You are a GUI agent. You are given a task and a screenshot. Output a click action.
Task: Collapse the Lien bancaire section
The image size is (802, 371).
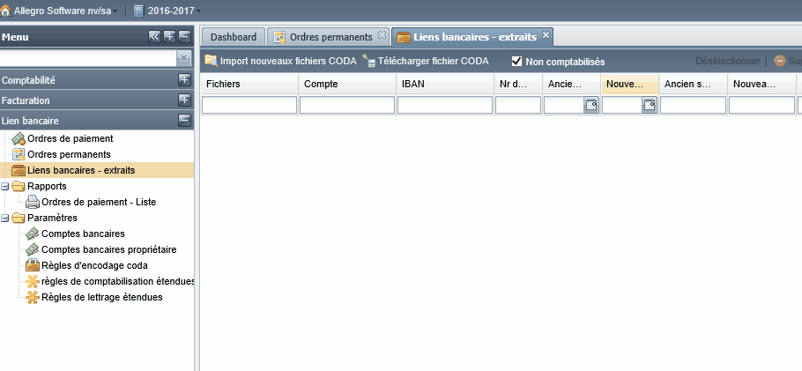184,121
